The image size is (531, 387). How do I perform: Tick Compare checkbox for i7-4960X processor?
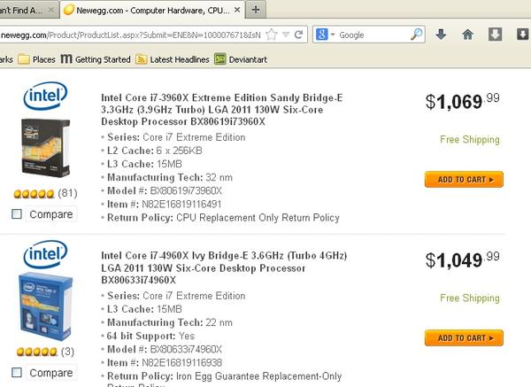click(x=17, y=373)
